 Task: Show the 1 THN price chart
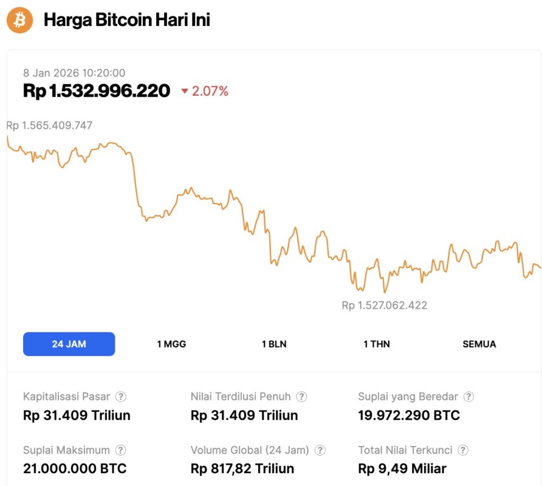pos(377,344)
